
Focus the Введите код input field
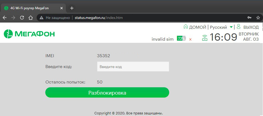coord(133,67)
